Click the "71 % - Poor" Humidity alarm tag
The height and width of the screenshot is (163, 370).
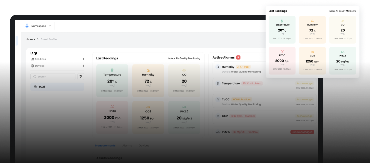(x=243, y=67)
